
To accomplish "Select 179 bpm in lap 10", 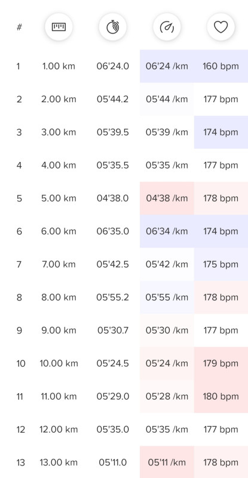I will 221,363.
